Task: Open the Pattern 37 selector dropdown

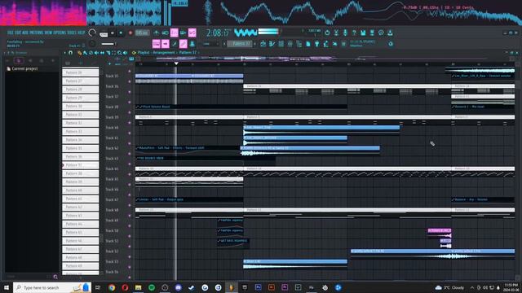Action: 239,44
